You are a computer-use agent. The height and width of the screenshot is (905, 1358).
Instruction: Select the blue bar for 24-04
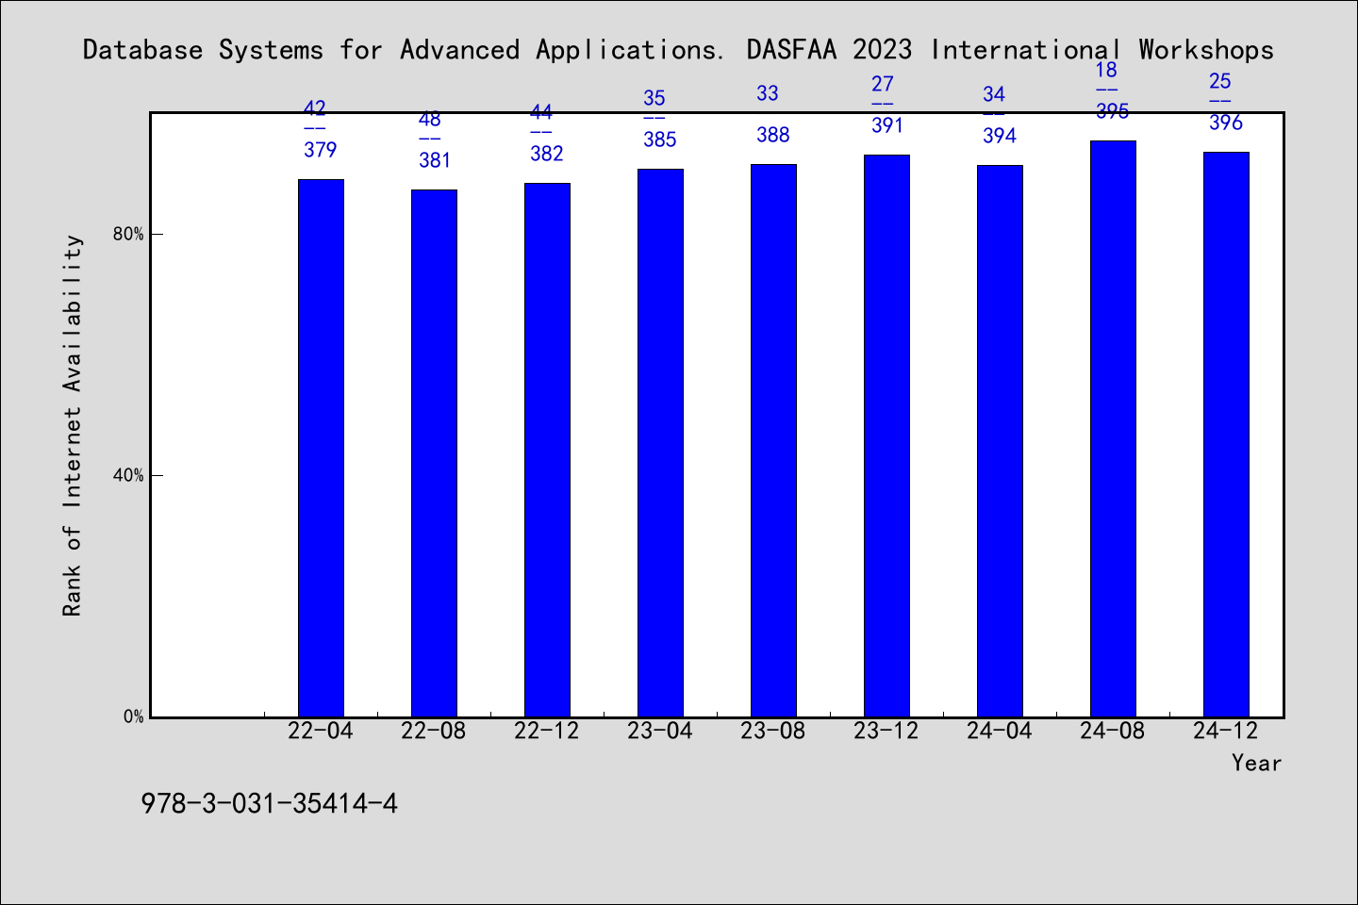(1000, 441)
